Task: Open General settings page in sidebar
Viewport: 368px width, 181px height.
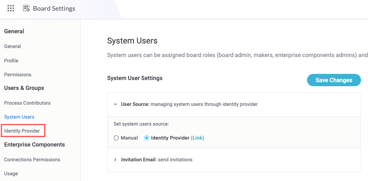Action: pyautogui.click(x=12, y=46)
